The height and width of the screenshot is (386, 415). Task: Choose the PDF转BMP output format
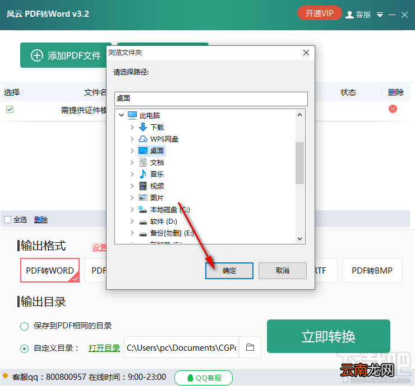[372, 270]
